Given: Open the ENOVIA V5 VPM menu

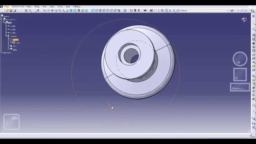Looking at the screenshot, I should tap(18, 7).
